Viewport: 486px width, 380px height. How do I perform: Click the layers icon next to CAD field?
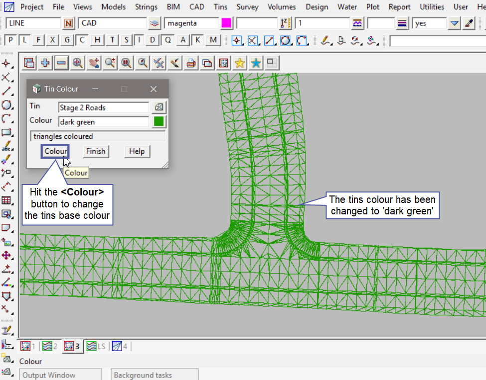coord(155,23)
